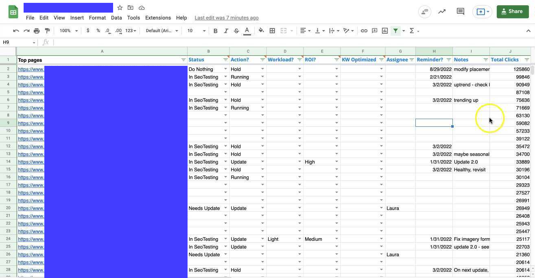Toggle bold formatting
The height and width of the screenshot is (278, 535).
215,30
